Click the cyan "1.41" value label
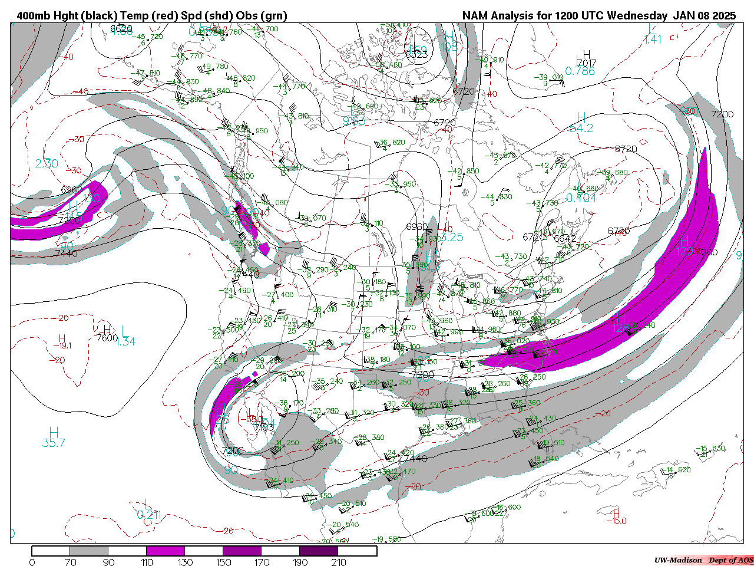 (x=653, y=40)
